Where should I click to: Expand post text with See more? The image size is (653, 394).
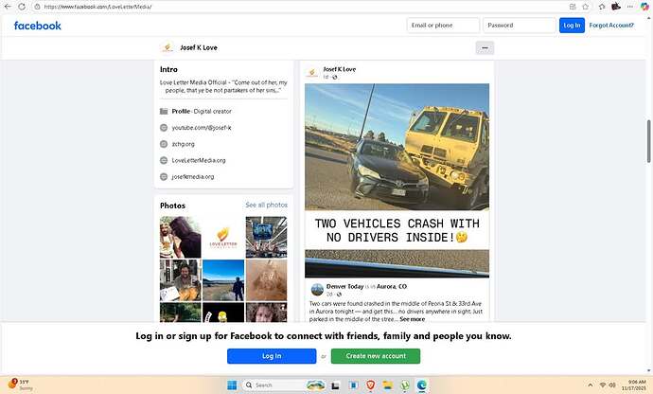[x=412, y=319]
